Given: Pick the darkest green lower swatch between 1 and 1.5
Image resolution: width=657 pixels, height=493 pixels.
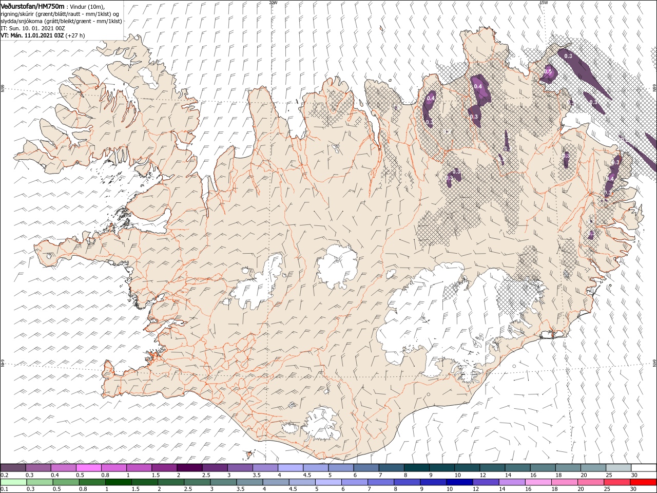Looking at the screenshot, I should pos(119,482).
